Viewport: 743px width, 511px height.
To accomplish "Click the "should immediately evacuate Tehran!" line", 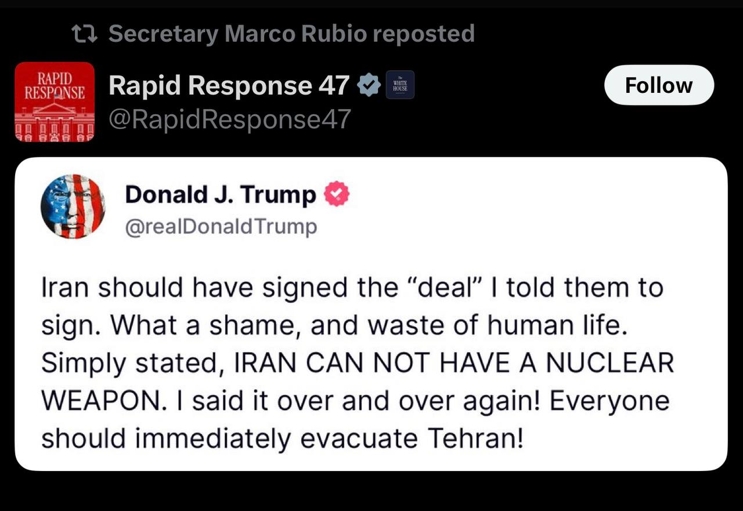I will 282,438.
